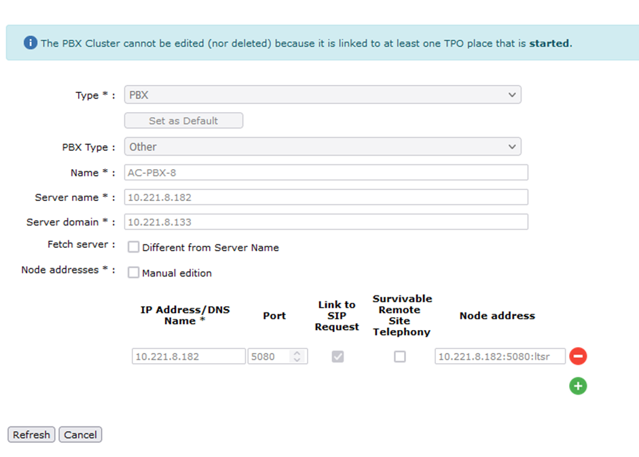Click the Server domain field 10.221.8.133
The image size is (639, 457).
(326, 222)
